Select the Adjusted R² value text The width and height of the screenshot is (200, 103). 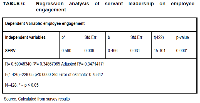83,64
